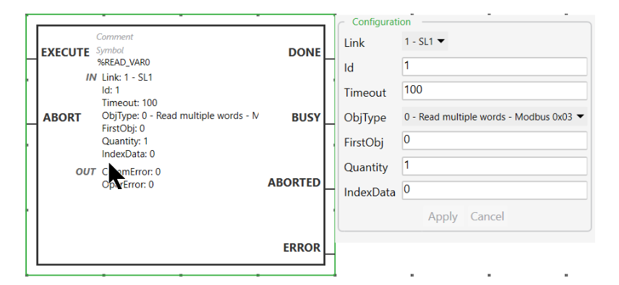
Task: Click the ObjType label in Configuration
Action: tap(364, 118)
